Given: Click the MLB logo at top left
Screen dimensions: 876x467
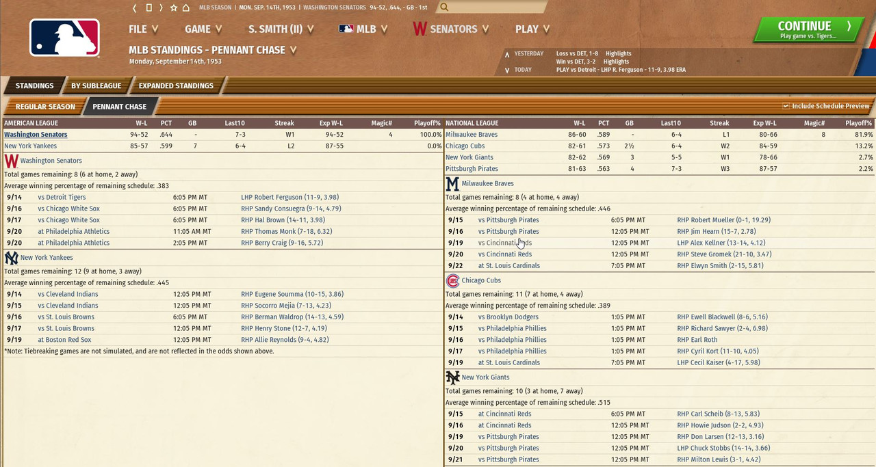Looking at the screenshot, I should [x=64, y=38].
